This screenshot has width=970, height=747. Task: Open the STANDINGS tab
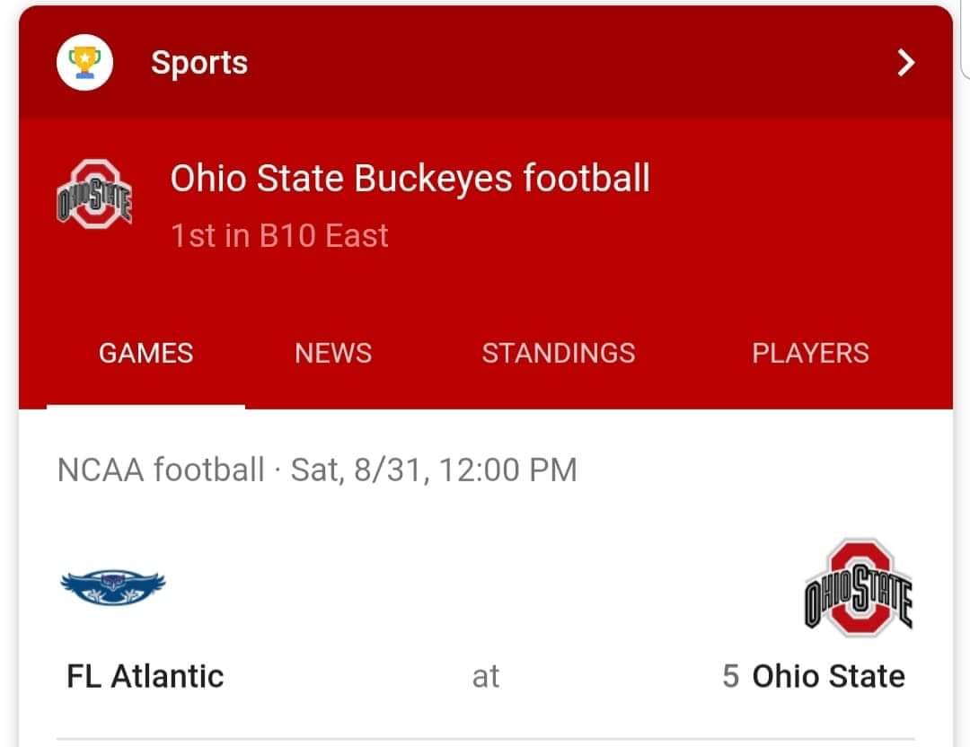point(559,353)
